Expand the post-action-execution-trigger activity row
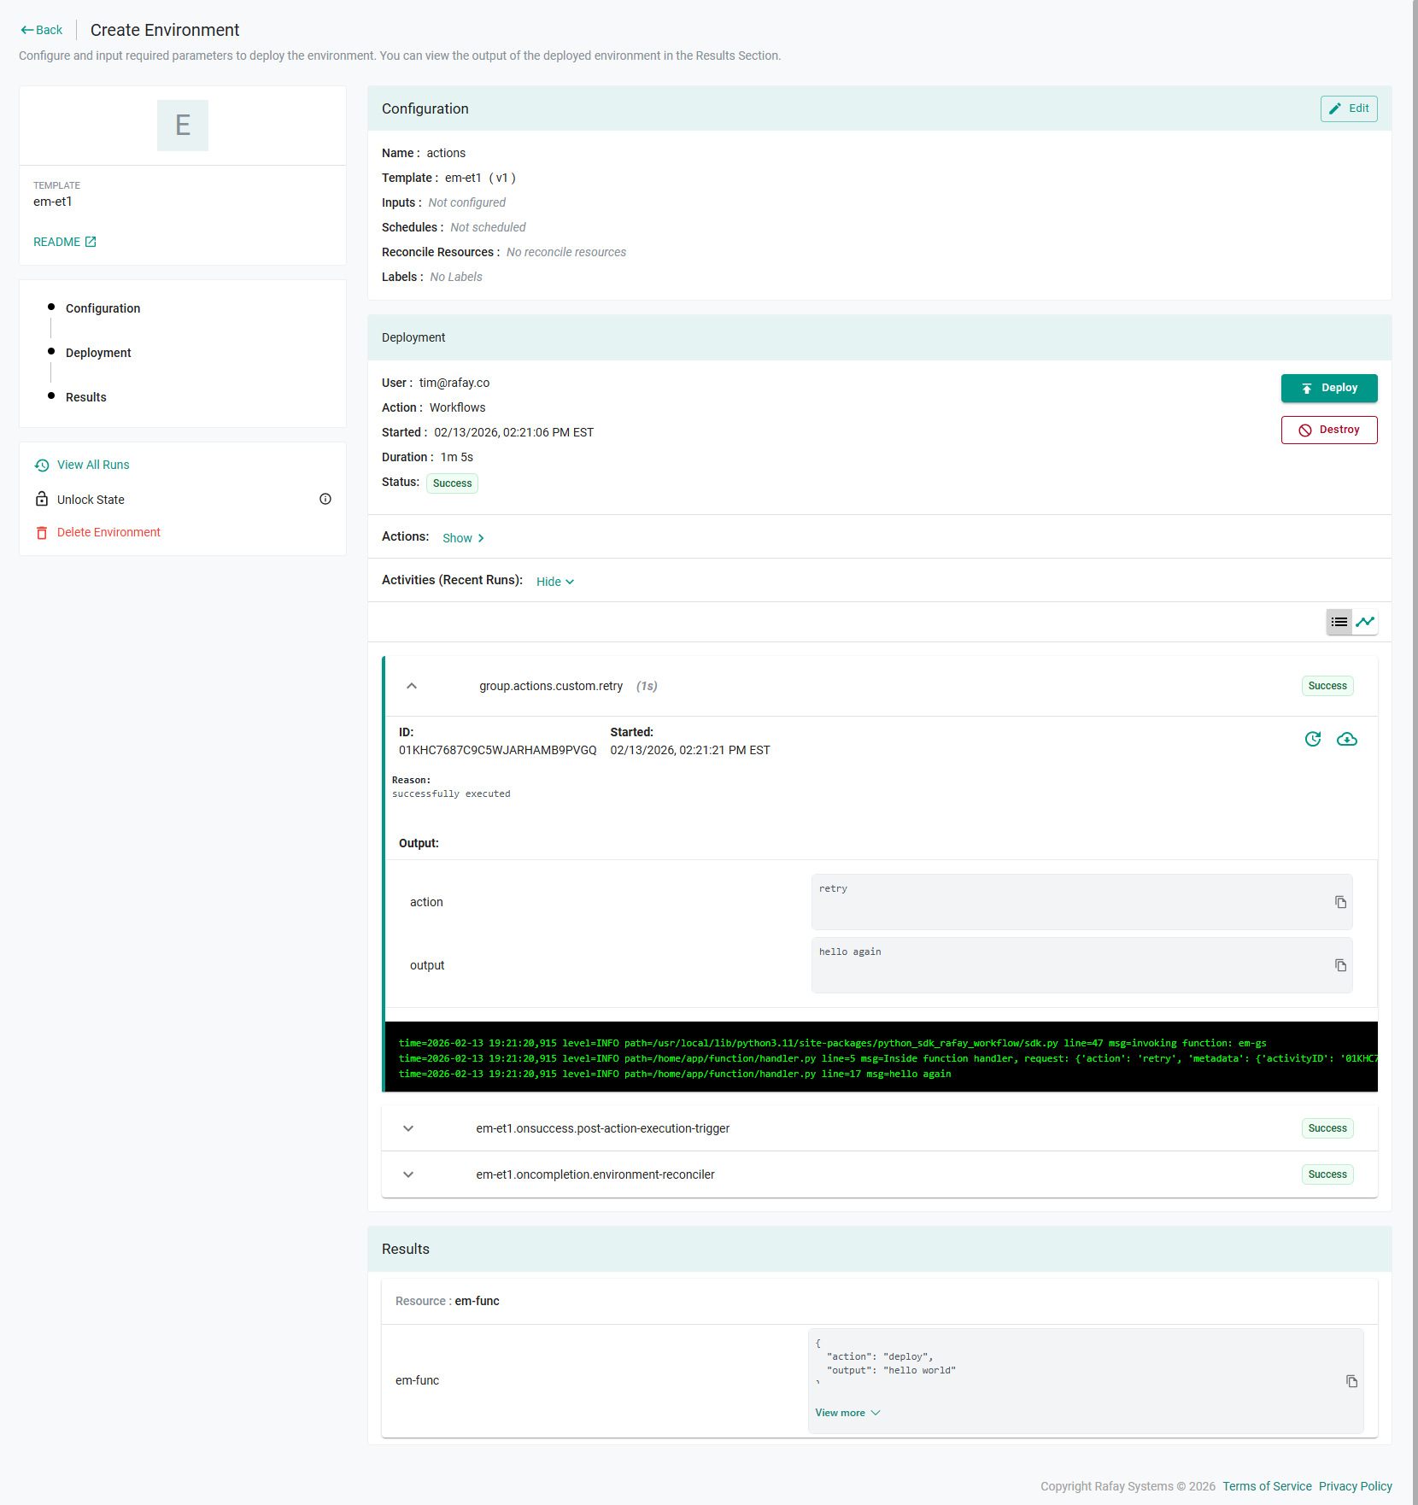This screenshot has width=1418, height=1505. point(408,1128)
